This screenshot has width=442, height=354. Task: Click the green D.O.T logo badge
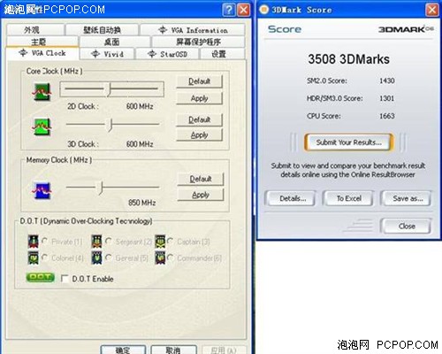click(41, 277)
